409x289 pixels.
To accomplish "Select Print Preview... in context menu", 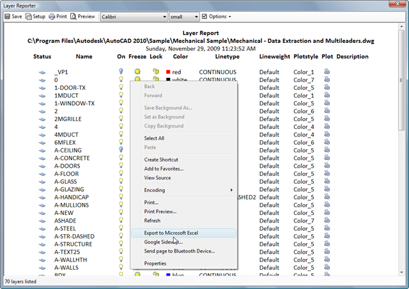I will click(160, 211).
